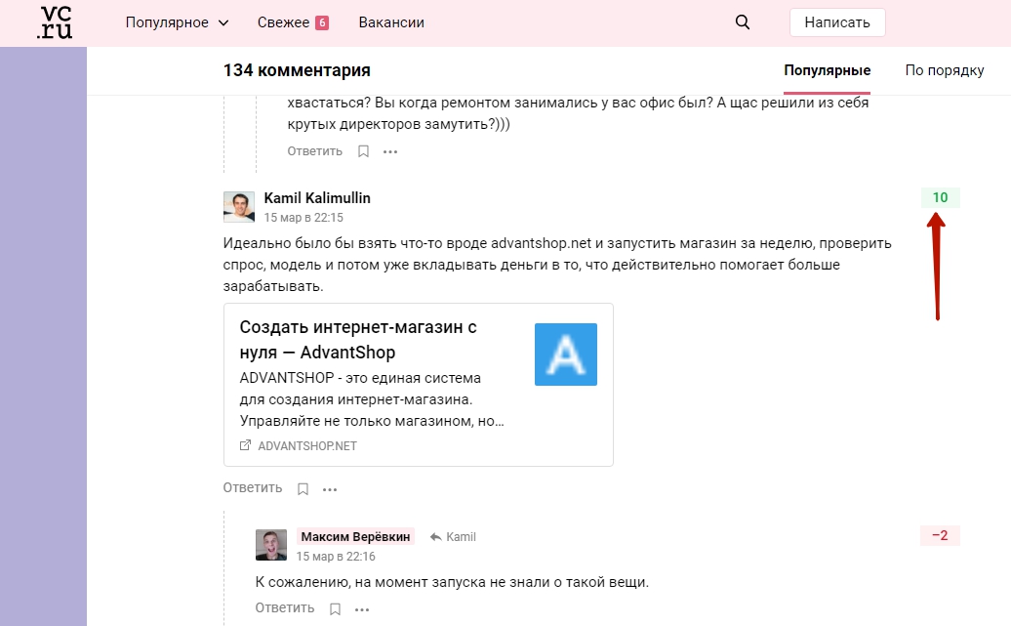Expand the Популярное dropdown chevron

point(223,22)
